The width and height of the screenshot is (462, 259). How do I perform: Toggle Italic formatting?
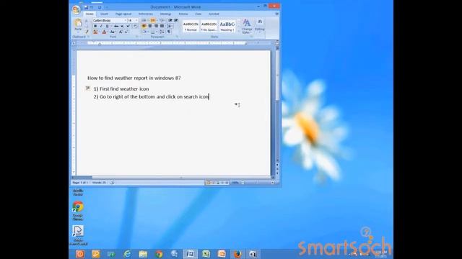tap(101, 26)
